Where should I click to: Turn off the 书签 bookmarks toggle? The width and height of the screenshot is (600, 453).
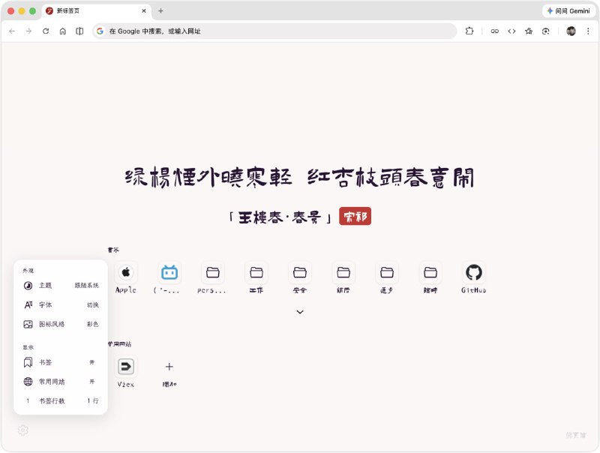click(94, 361)
